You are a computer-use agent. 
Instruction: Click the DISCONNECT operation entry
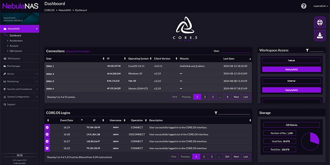coord(137,134)
